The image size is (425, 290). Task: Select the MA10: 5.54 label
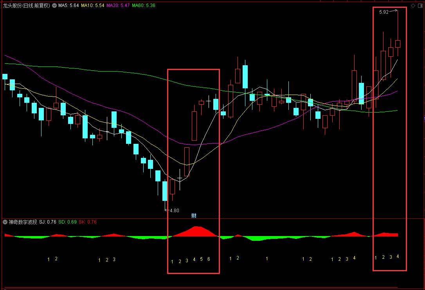tap(92, 5)
